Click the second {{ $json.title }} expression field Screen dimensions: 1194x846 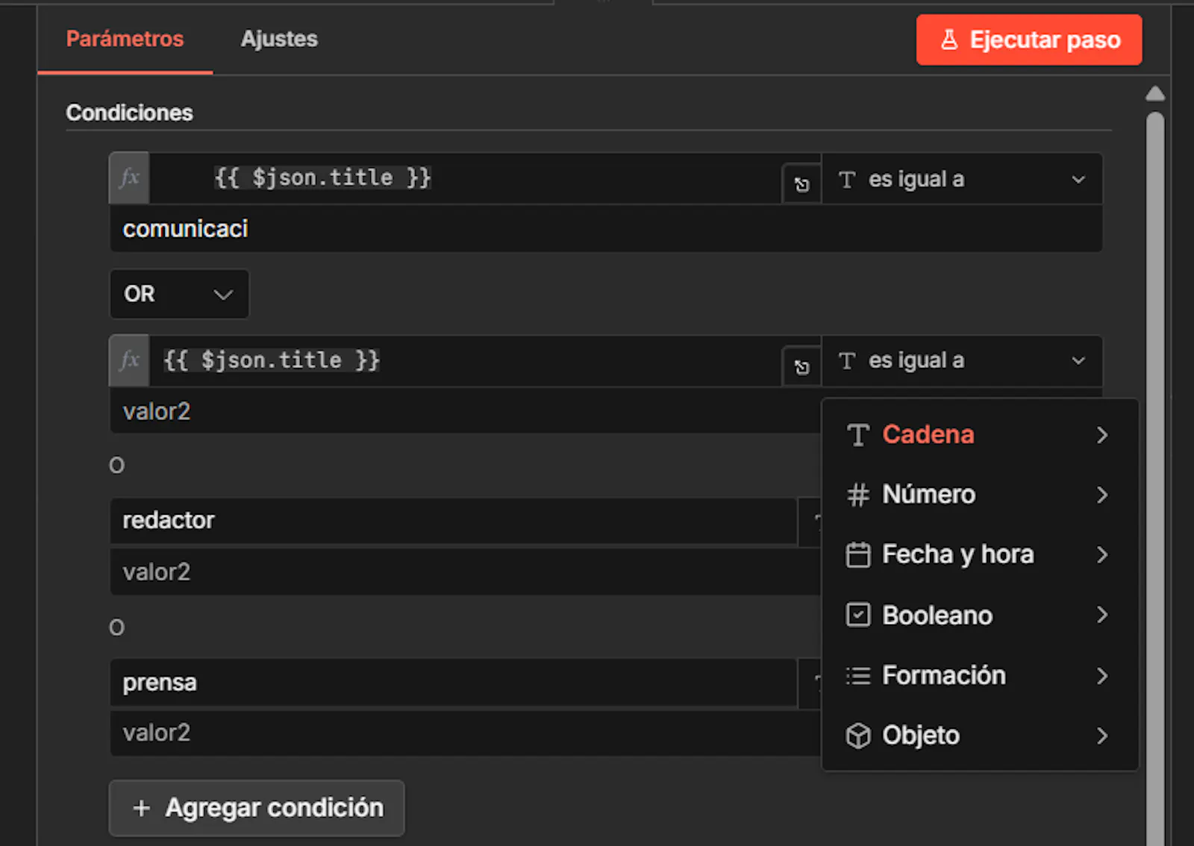tap(465, 360)
